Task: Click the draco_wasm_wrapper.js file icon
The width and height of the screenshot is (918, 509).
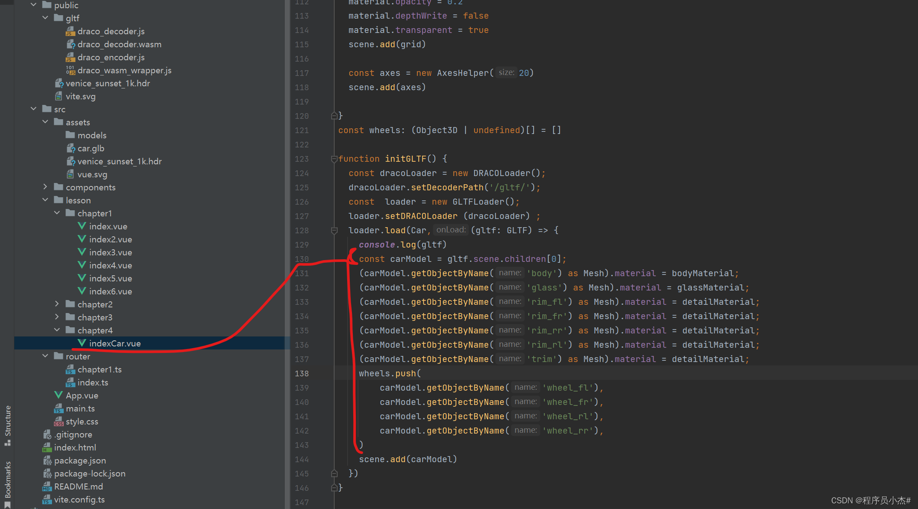Action: 70,70
